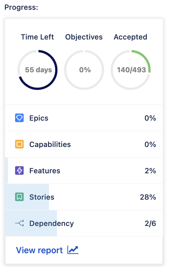The image size is (174, 267).
Task: Open the View report link
Action: (40, 250)
